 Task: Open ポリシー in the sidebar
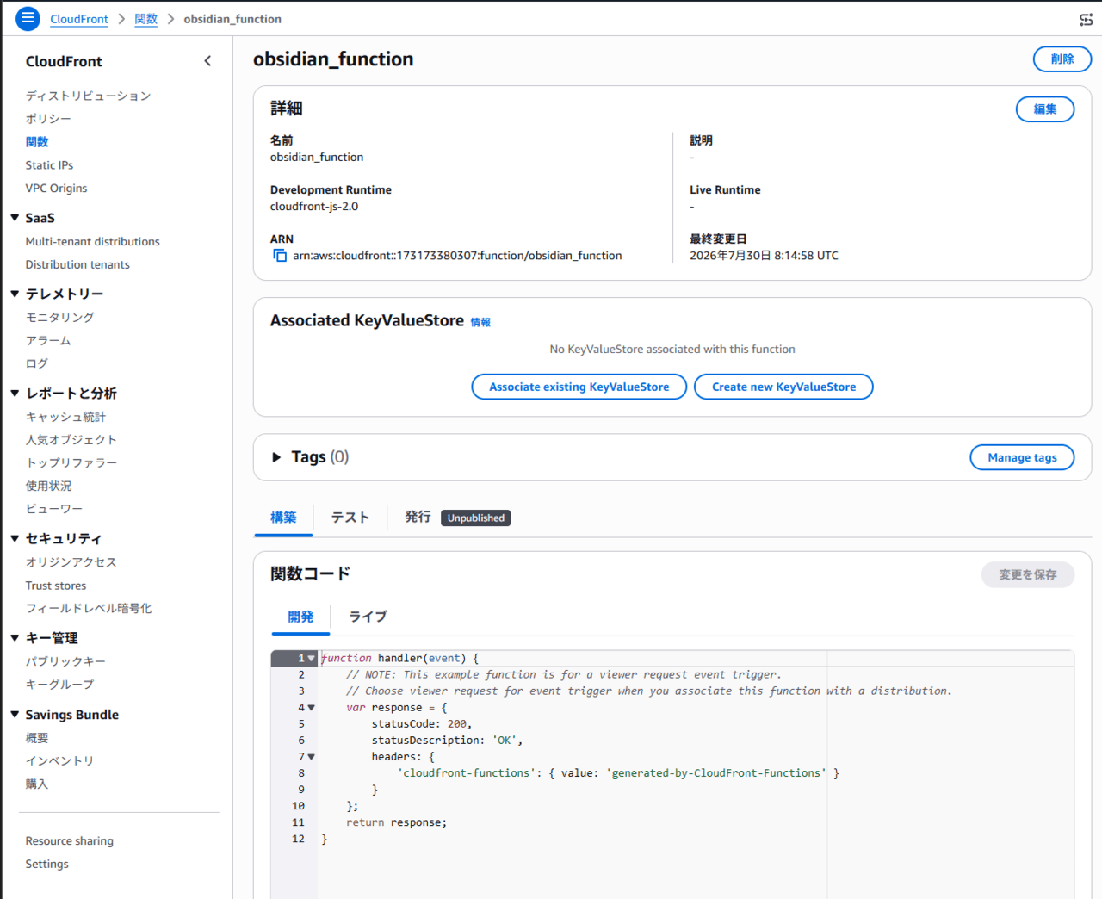point(48,119)
